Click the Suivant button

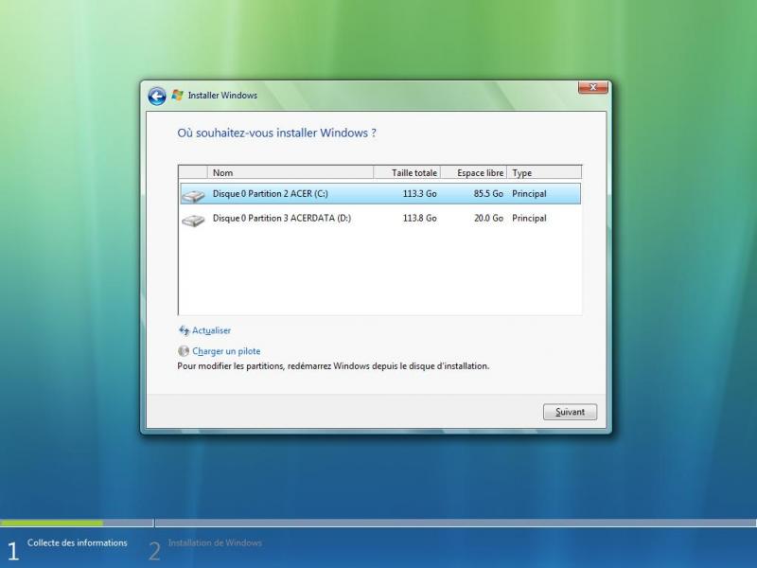point(570,412)
